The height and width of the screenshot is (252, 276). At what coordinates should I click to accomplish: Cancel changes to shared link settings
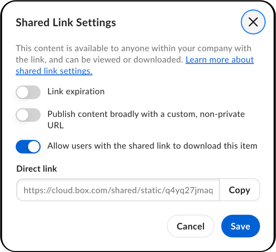190,226
